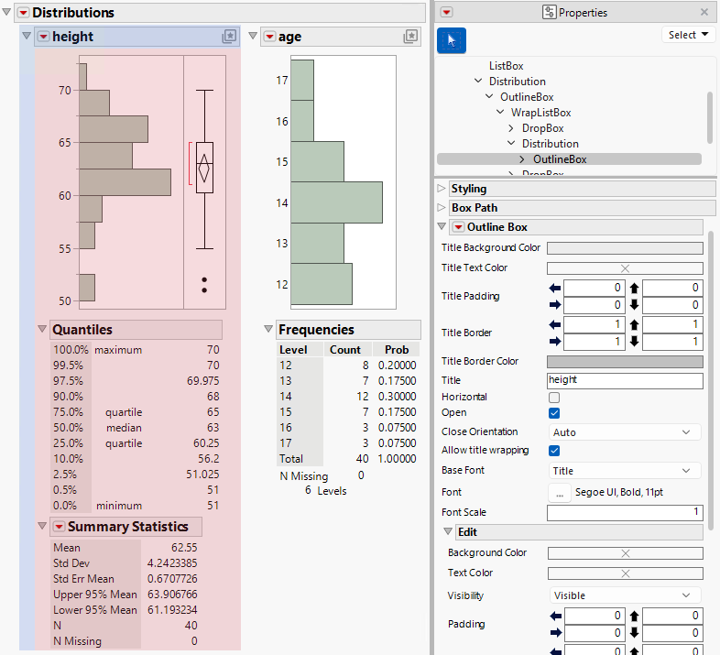Click the Summary Statistics red triangle menu

(x=59, y=527)
